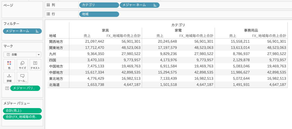Click the 行 (Rows) shelf icon
Screen dimensions: 292x129
tap(48, 14)
